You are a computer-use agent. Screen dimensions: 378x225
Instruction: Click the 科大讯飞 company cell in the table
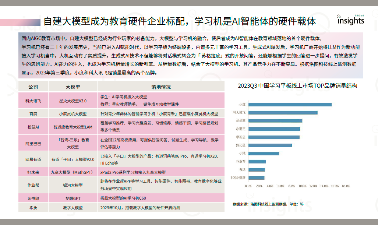pos(33,101)
